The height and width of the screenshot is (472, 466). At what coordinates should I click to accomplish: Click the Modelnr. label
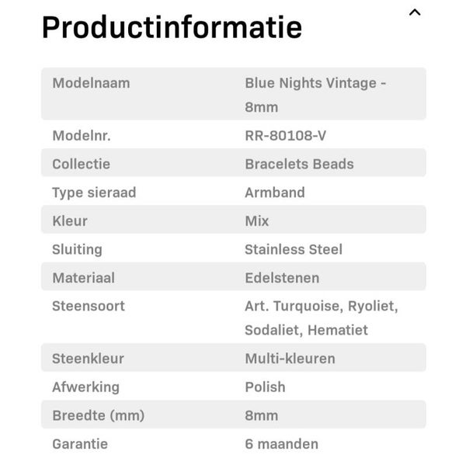(x=82, y=136)
